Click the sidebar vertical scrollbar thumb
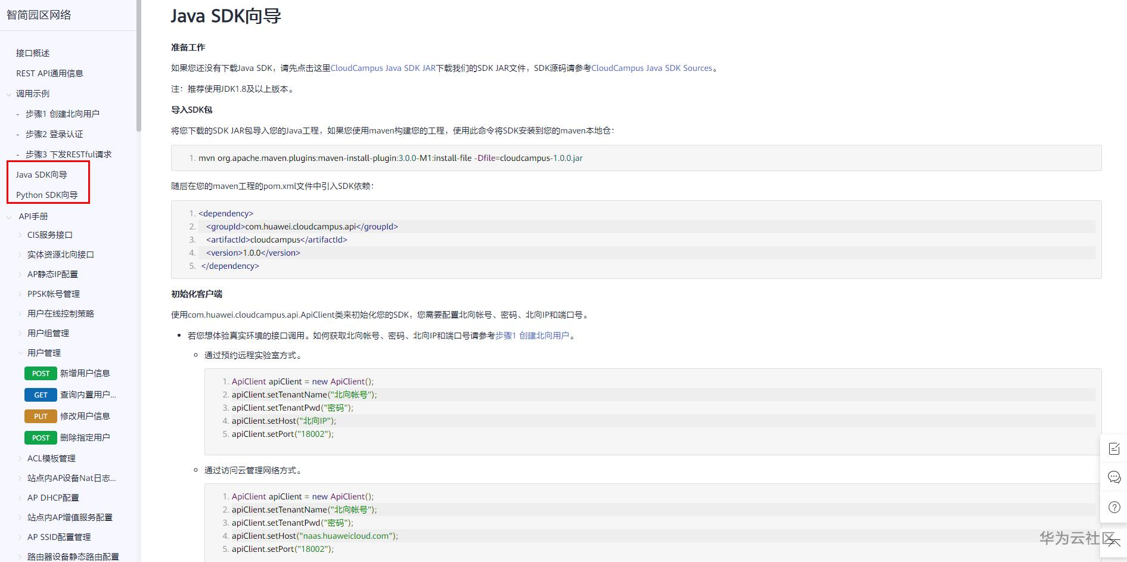The height and width of the screenshot is (562, 1127). tap(139, 66)
